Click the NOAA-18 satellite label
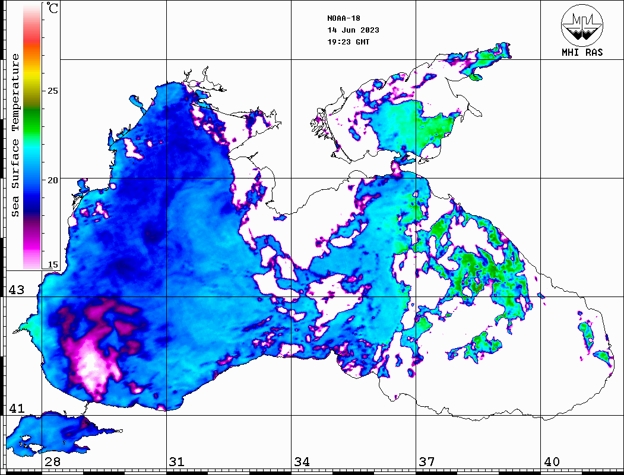This screenshot has width=624, height=475. point(343,18)
